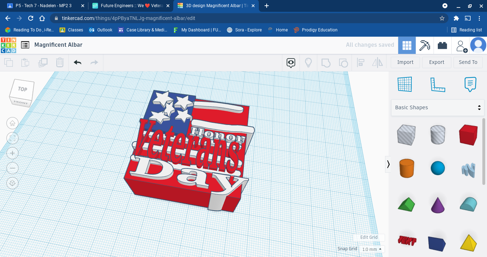Click the Export button

coord(437,62)
